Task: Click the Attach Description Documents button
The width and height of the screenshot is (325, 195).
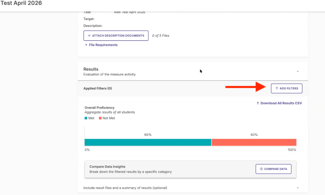Action: (x=116, y=36)
